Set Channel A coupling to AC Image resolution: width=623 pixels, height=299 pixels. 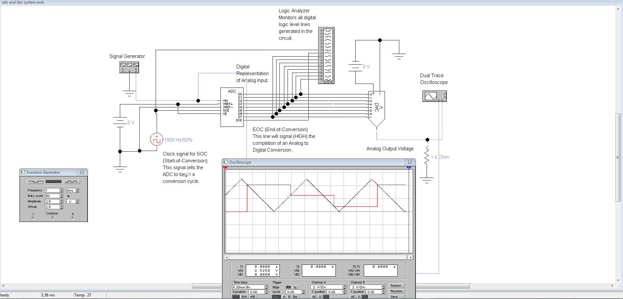pyautogui.click(x=314, y=296)
